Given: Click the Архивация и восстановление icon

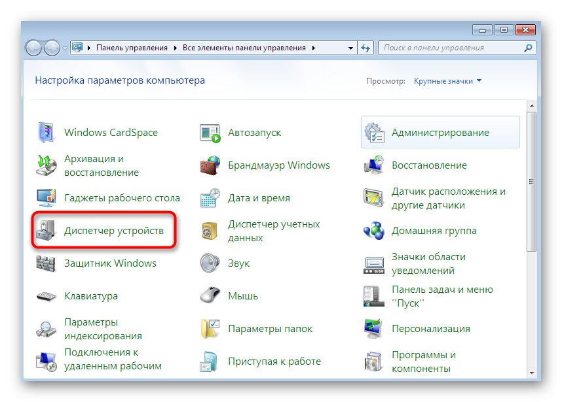Looking at the screenshot, I should (x=47, y=165).
